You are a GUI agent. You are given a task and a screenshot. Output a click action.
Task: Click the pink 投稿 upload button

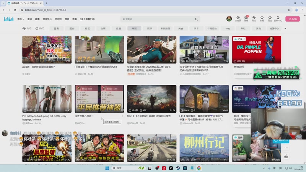(293, 19)
